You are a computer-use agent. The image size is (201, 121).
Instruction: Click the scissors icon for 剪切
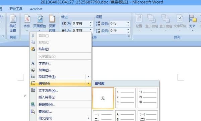point(33,36)
